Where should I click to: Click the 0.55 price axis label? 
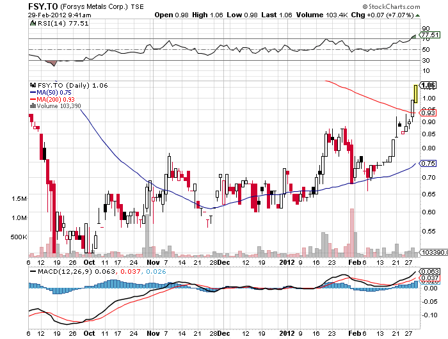[429, 231]
